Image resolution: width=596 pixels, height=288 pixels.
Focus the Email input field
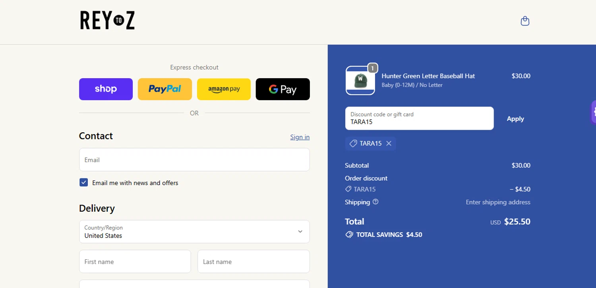pyautogui.click(x=194, y=160)
